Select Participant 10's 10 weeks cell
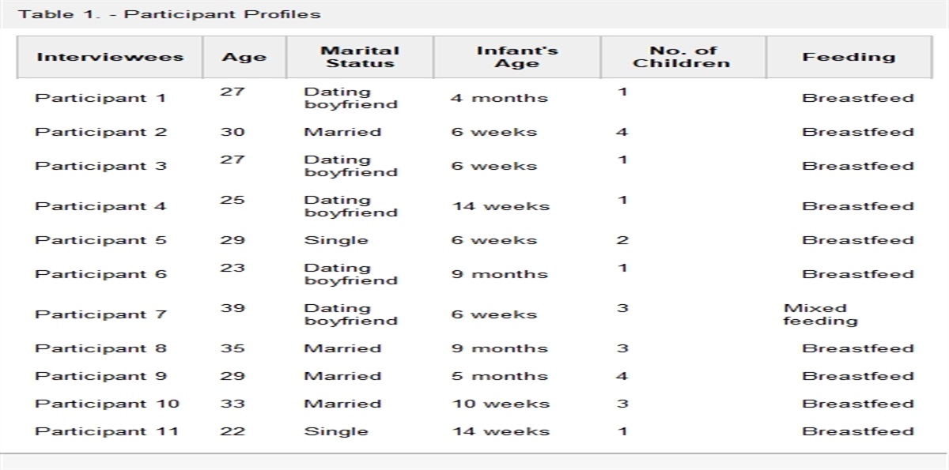949x470 pixels. (500, 404)
